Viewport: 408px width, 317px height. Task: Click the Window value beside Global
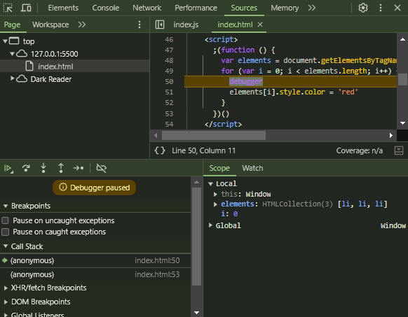point(393,225)
